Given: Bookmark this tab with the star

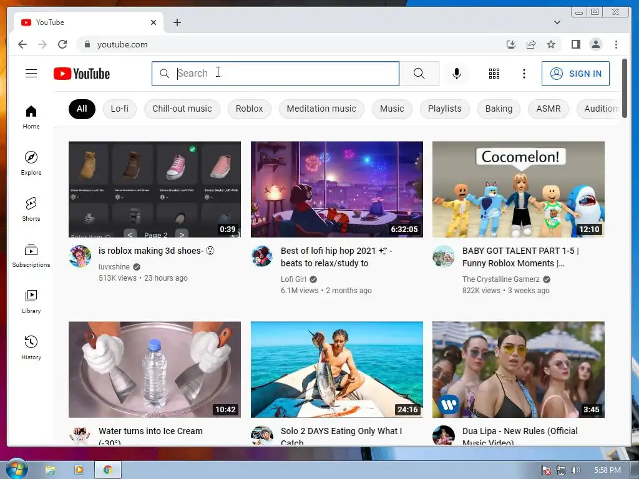Looking at the screenshot, I should (551, 44).
